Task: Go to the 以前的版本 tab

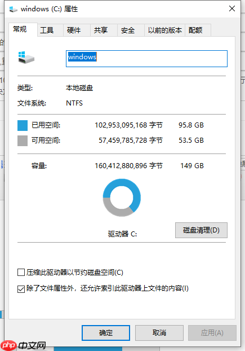Action: click(x=165, y=30)
